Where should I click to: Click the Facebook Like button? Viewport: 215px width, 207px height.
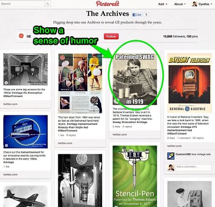point(137,15)
